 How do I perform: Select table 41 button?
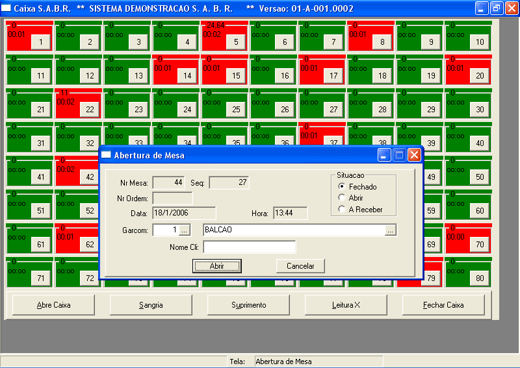point(41,177)
